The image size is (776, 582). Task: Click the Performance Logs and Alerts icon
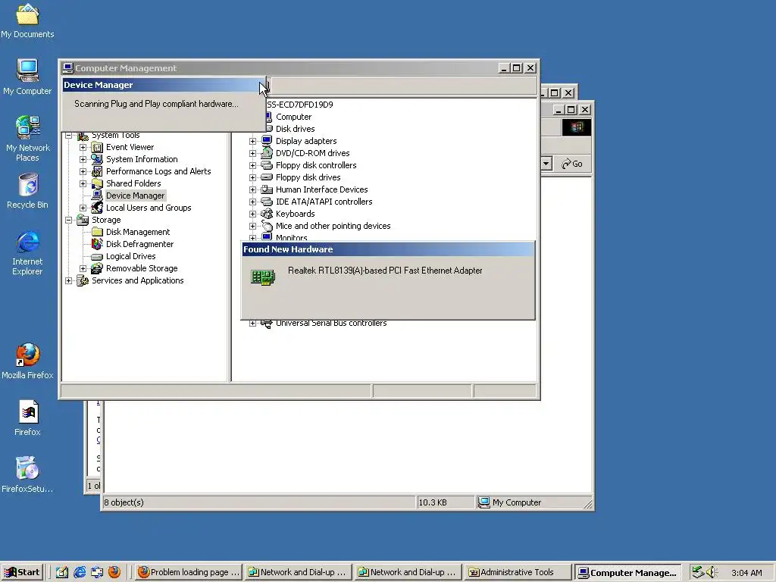point(98,171)
